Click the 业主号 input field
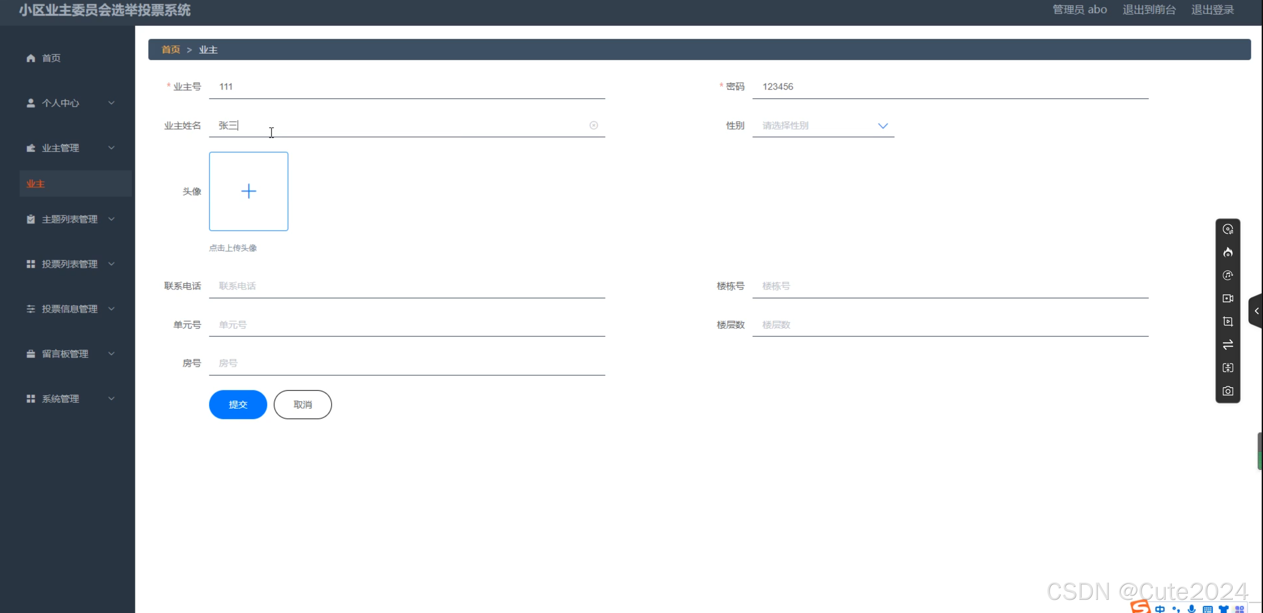This screenshot has width=1263, height=613. tap(407, 87)
